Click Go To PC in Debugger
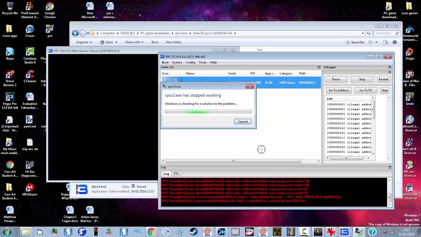Image resolution: width=421 pixels, height=237 pixels. (x=366, y=90)
